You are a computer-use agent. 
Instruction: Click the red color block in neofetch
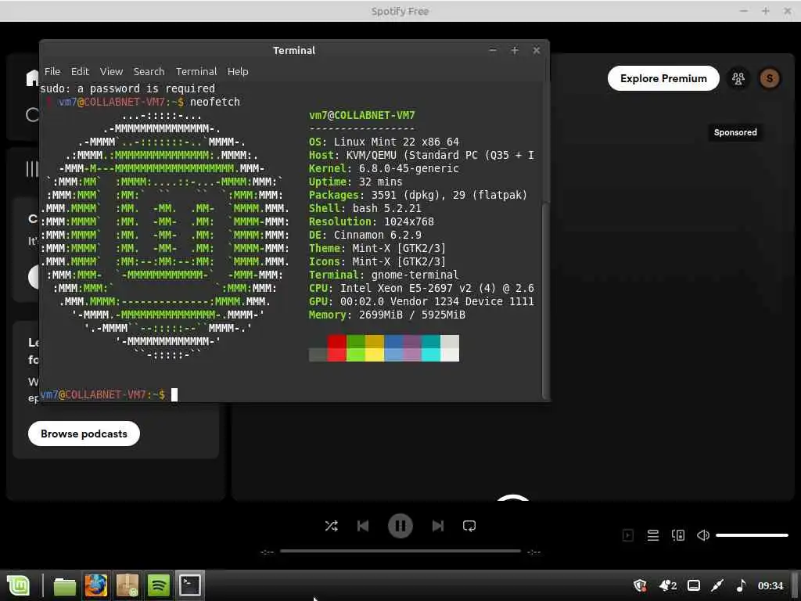(336, 348)
